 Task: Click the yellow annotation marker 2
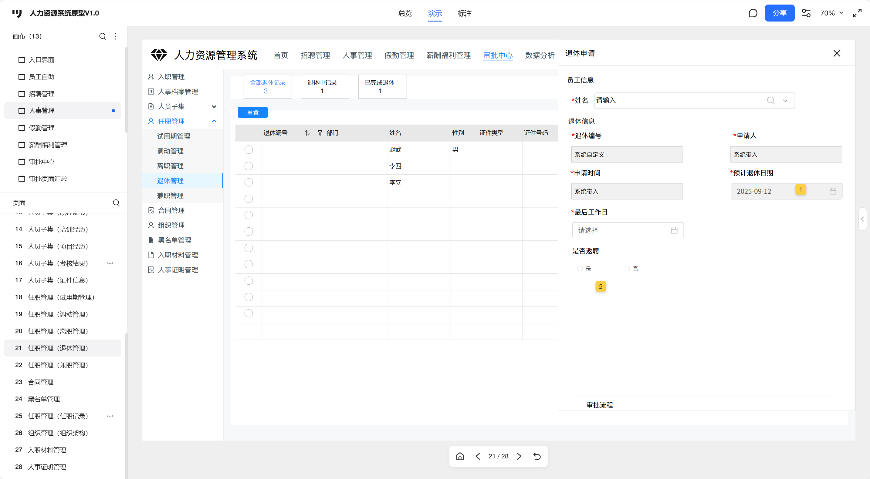coord(601,286)
